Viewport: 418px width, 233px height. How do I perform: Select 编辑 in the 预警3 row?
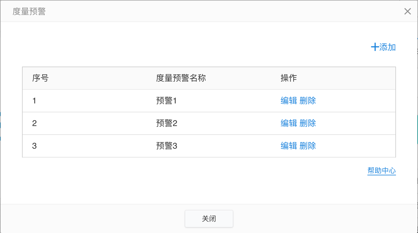(289, 146)
